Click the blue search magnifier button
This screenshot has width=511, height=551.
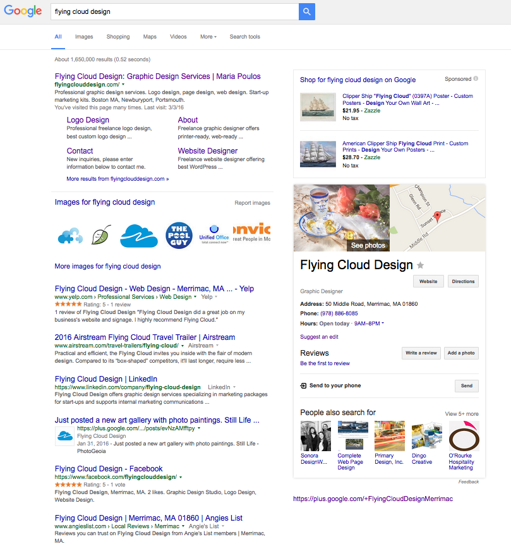pyautogui.click(x=306, y=11)
